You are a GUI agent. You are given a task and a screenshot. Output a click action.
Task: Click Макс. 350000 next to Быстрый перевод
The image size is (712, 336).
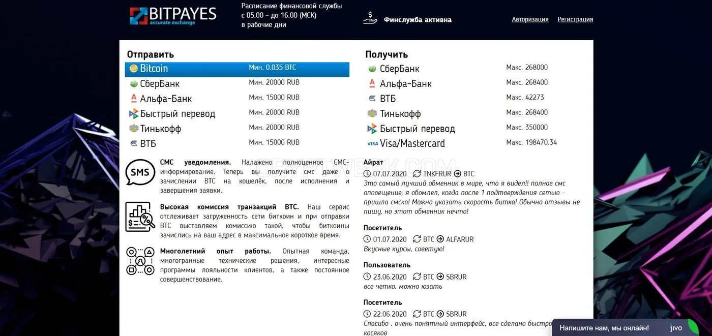[527, 128]
